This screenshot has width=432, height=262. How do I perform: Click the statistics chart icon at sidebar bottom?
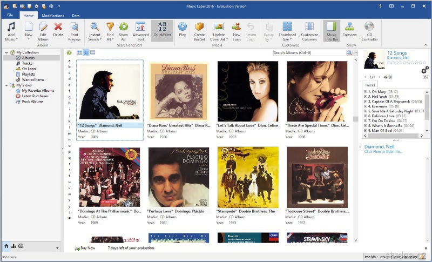(13, 246)
